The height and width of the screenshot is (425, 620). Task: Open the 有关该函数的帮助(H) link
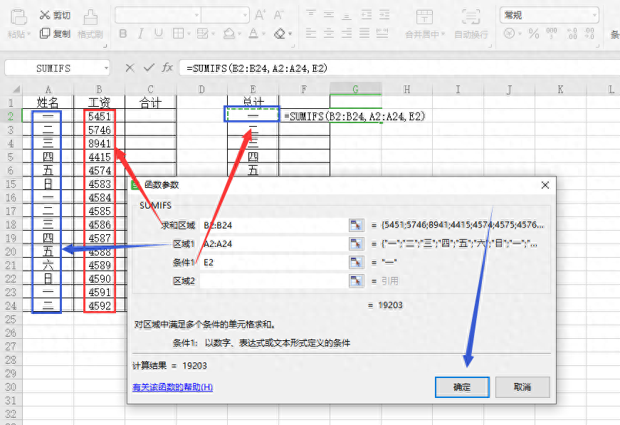172,387
